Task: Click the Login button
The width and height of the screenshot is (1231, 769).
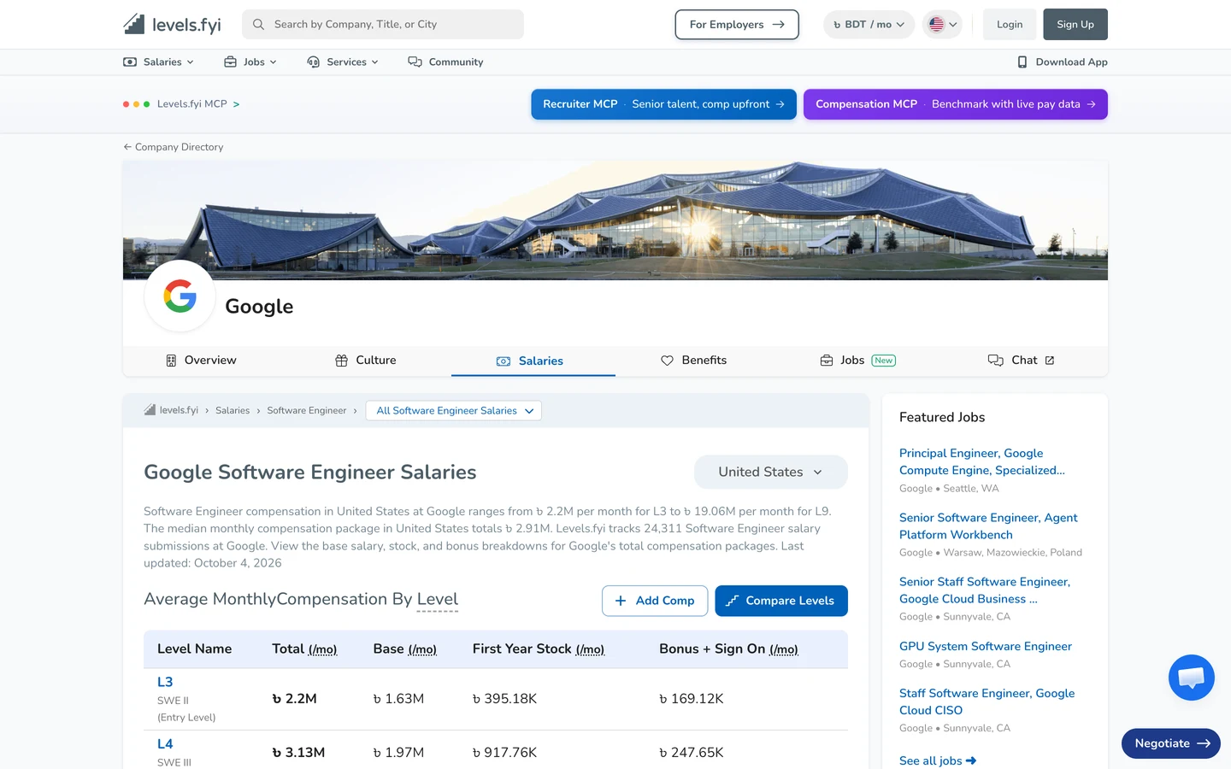Action: (1010, 24)
